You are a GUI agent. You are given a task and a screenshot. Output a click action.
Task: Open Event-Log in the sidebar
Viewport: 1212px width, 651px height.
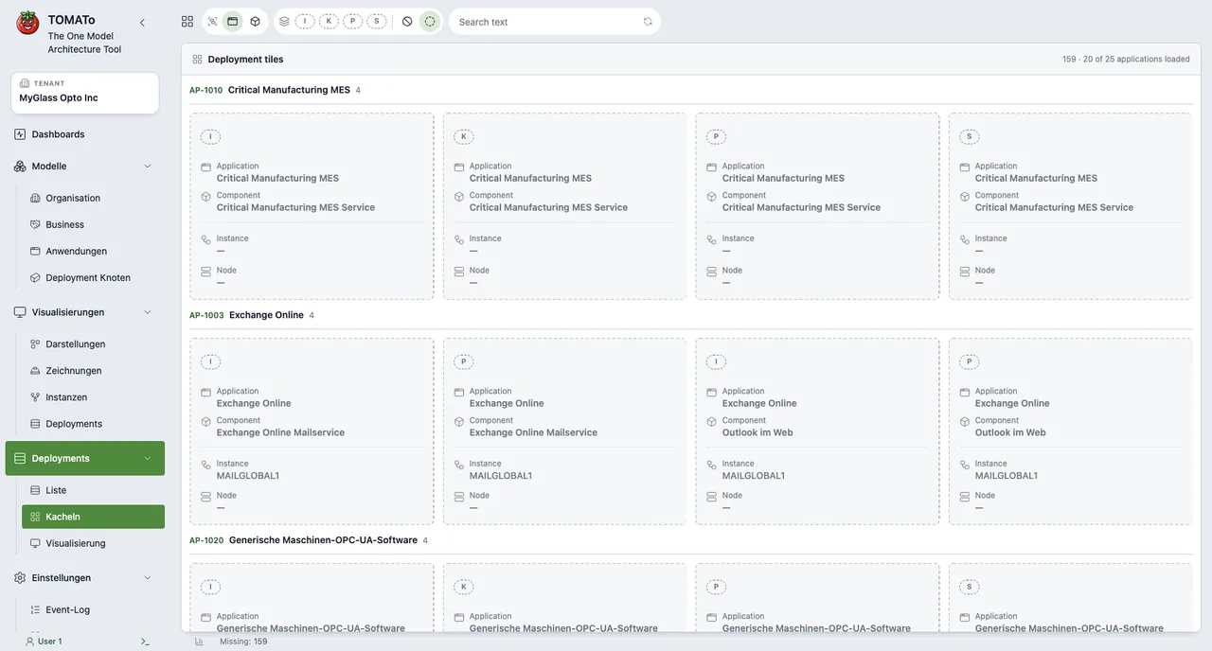point(67,610)
